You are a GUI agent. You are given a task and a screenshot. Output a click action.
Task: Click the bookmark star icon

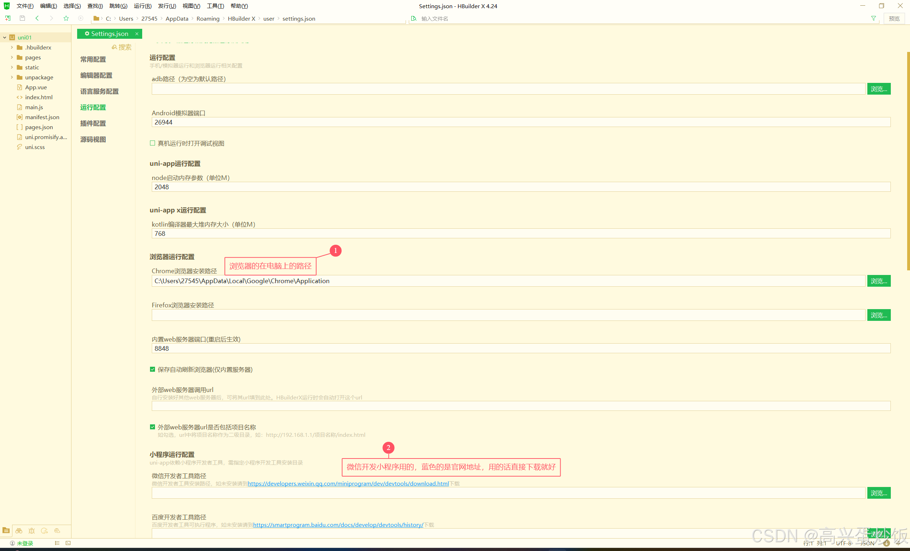pos(66,18)
